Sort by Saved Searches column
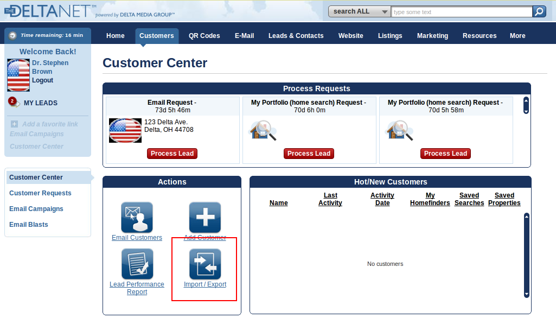The width and height of the screenshot is (556, 318). [x=469, y=199]
